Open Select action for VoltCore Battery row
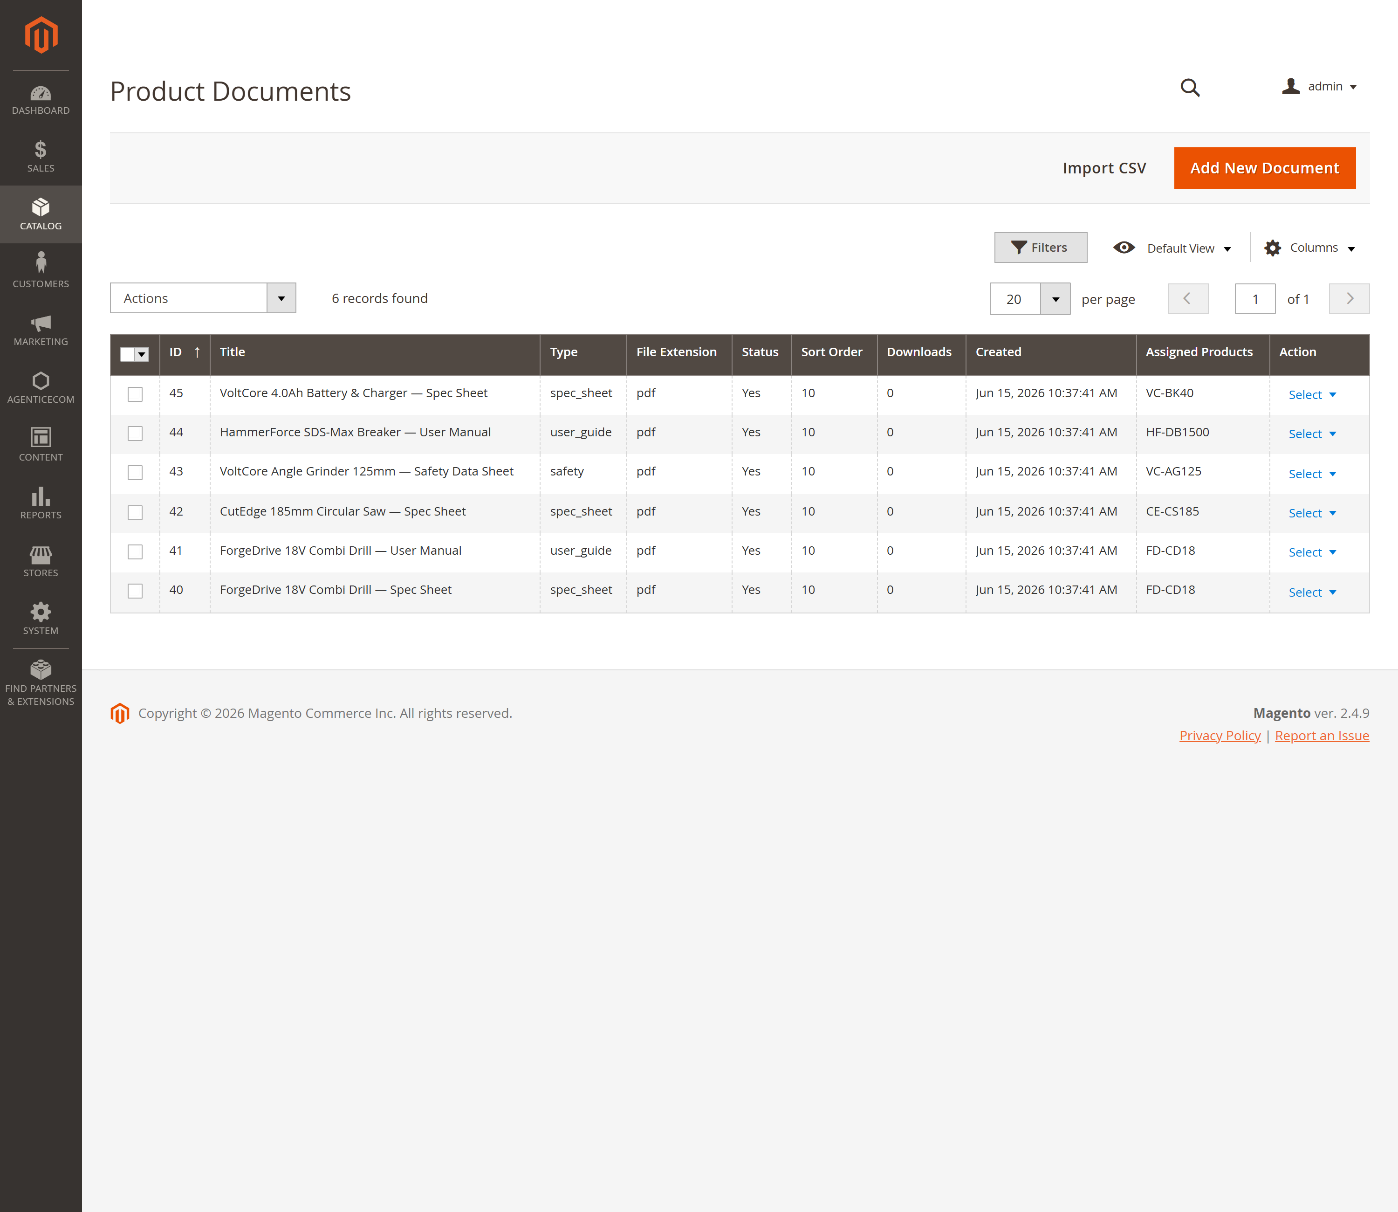 [x=1312, y=395]
